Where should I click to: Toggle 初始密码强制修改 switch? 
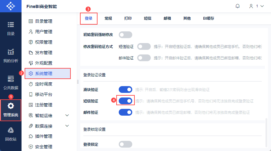coord(125,35)
